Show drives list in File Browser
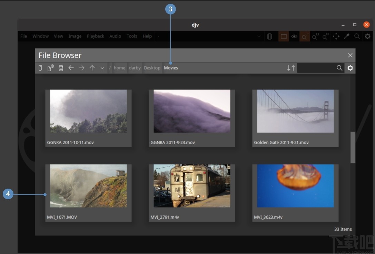375x254 pixels. pyautogui.click(x=61, y=68)
